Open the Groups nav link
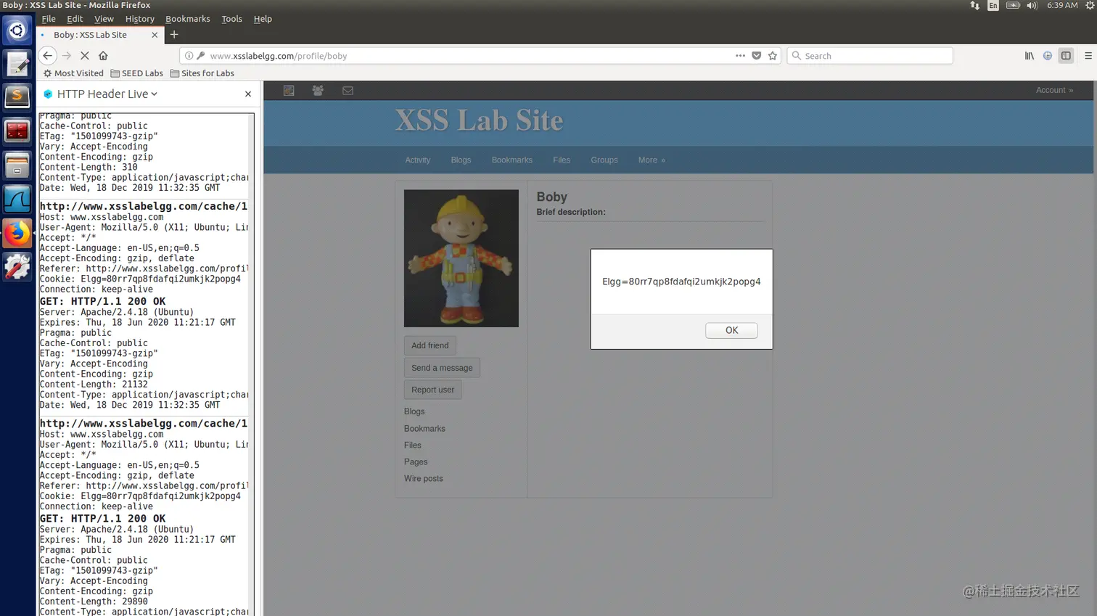 click(604, 160)
